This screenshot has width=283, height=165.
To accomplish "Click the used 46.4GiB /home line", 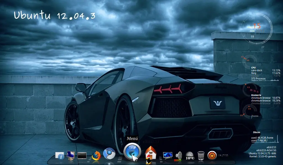I will coord(262,138).
